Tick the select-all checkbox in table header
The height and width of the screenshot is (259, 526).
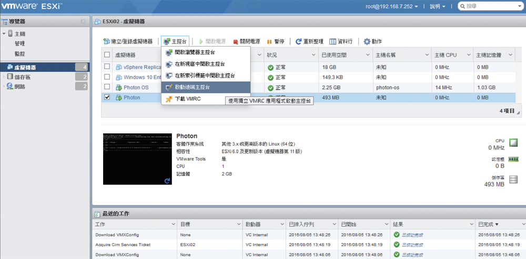click(107, 55)
